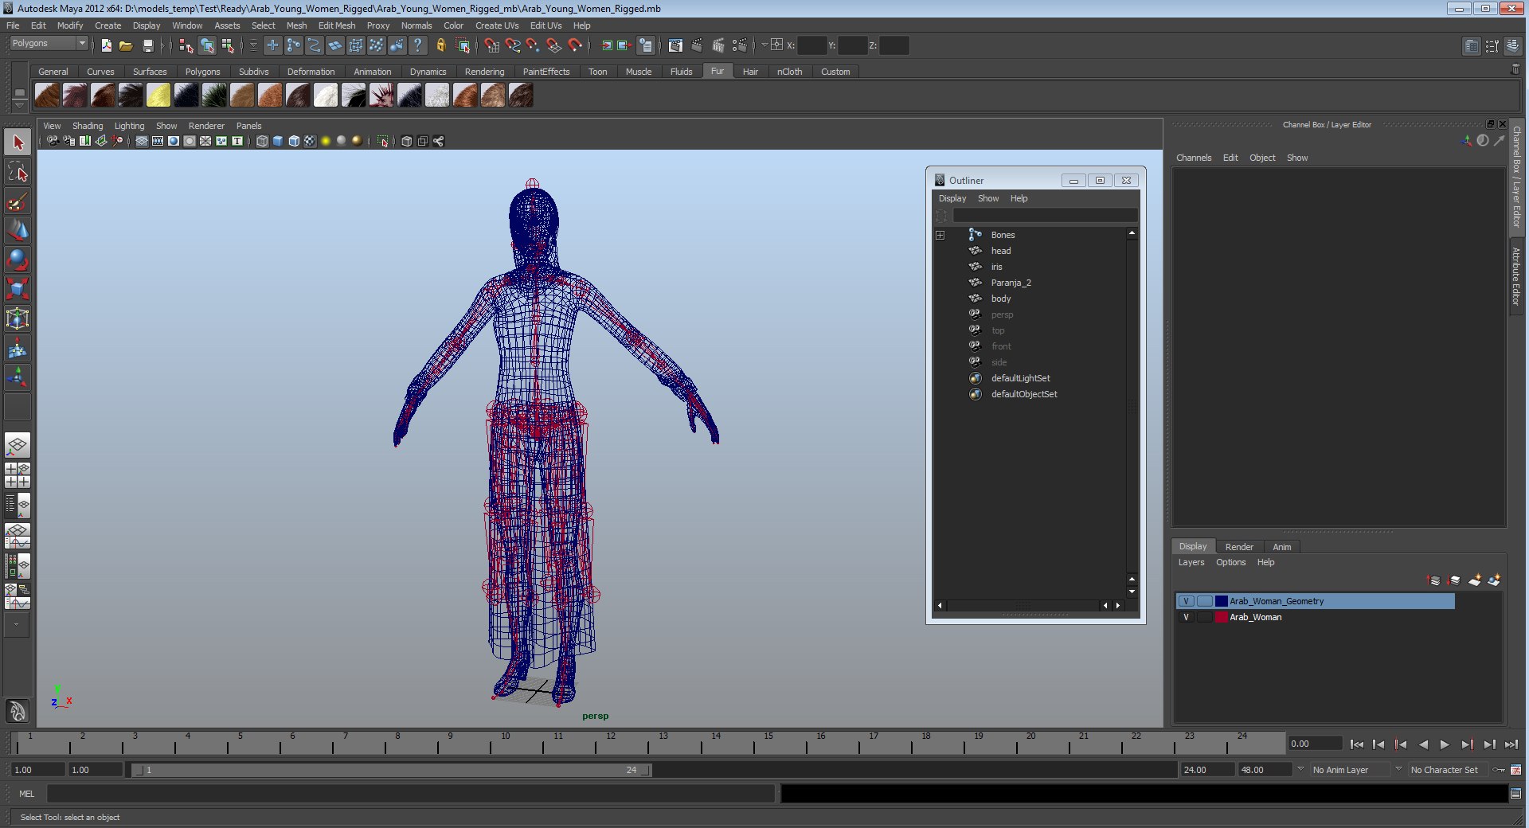Screen dimensions: 1529x828
Task: Select body in the Outliner
Action: pos(1001,299)
